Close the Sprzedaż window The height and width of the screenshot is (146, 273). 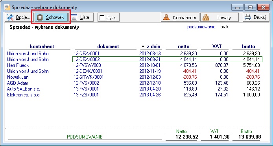(x=263, y=7)
